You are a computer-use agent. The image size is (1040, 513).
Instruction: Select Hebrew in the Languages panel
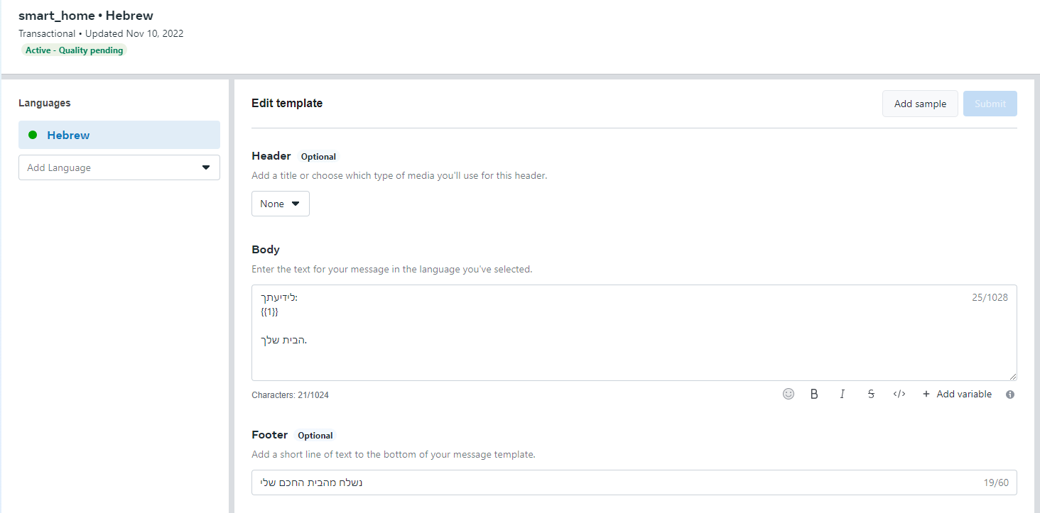pos(68,134)
